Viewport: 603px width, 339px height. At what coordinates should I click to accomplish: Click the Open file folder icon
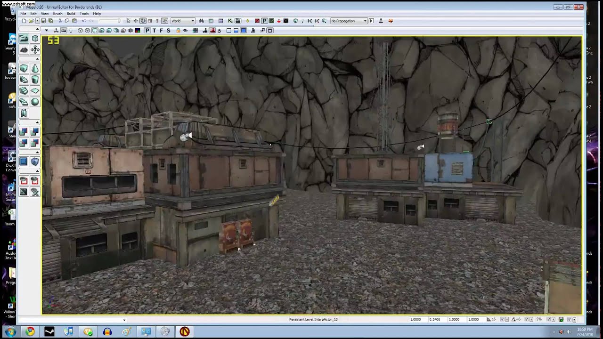(x=31, y=21)
